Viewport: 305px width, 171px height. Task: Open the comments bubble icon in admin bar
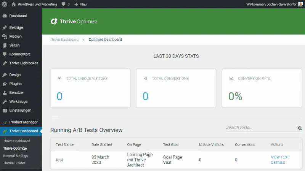(x=63, y=4)
